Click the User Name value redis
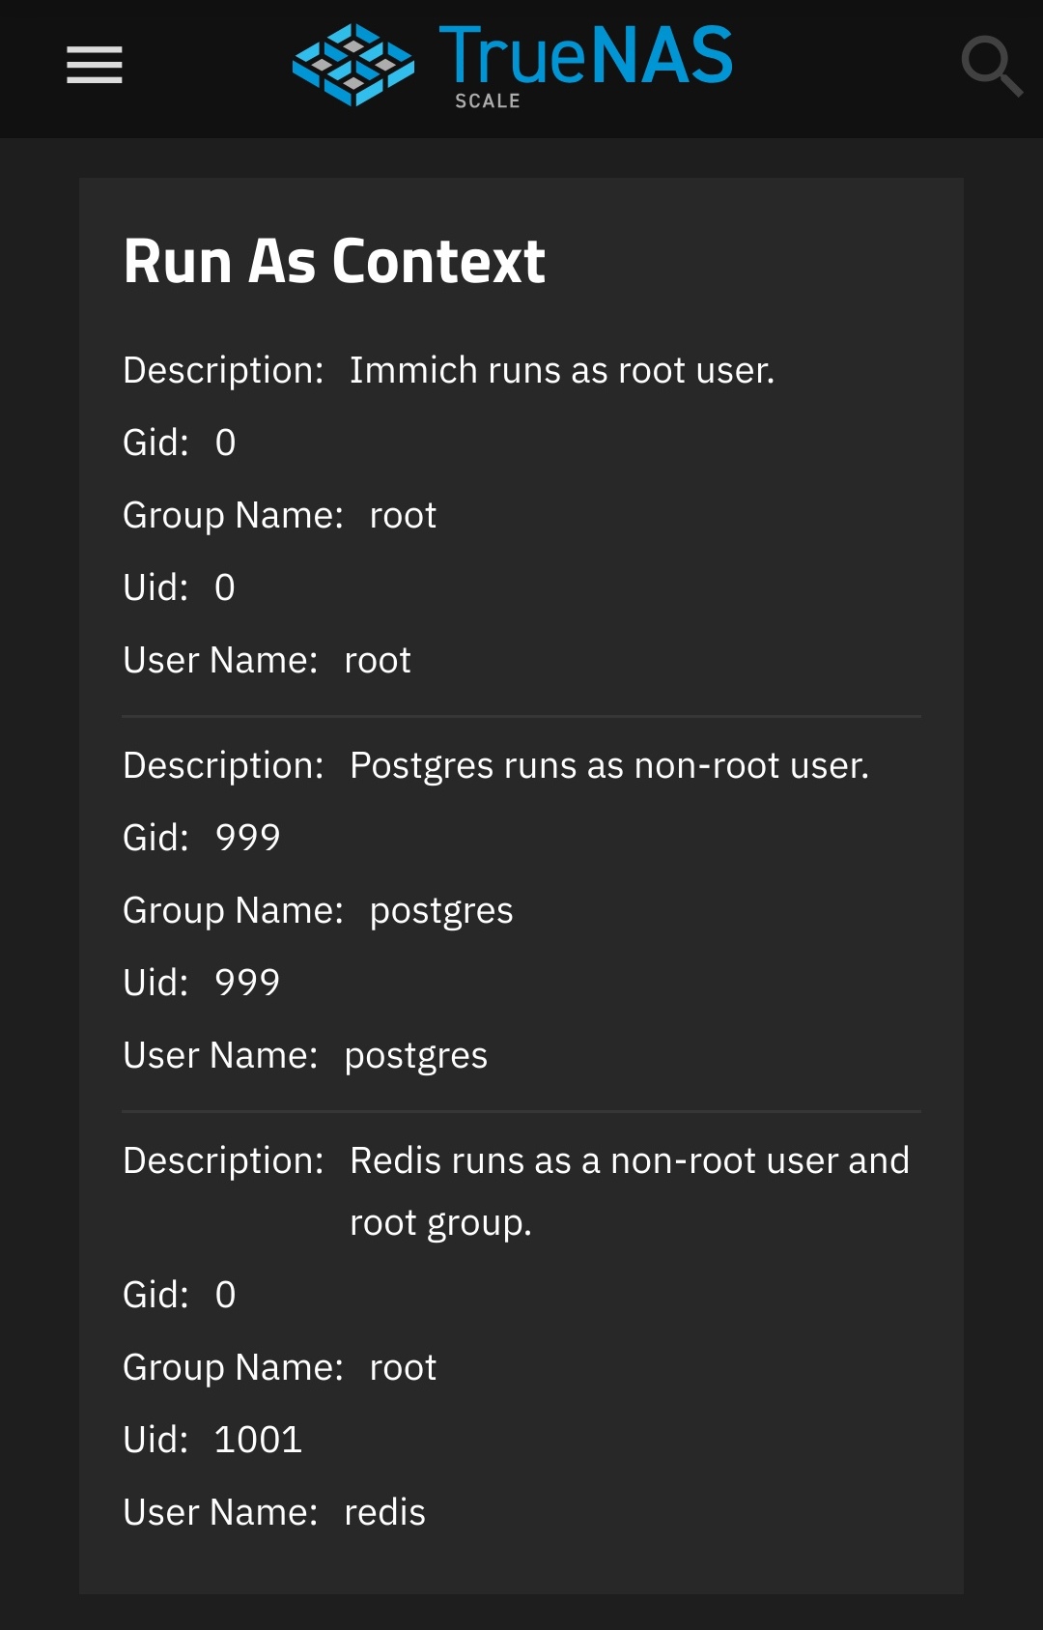Screen dimensions: 1043x1630 tap(384, 1512)
